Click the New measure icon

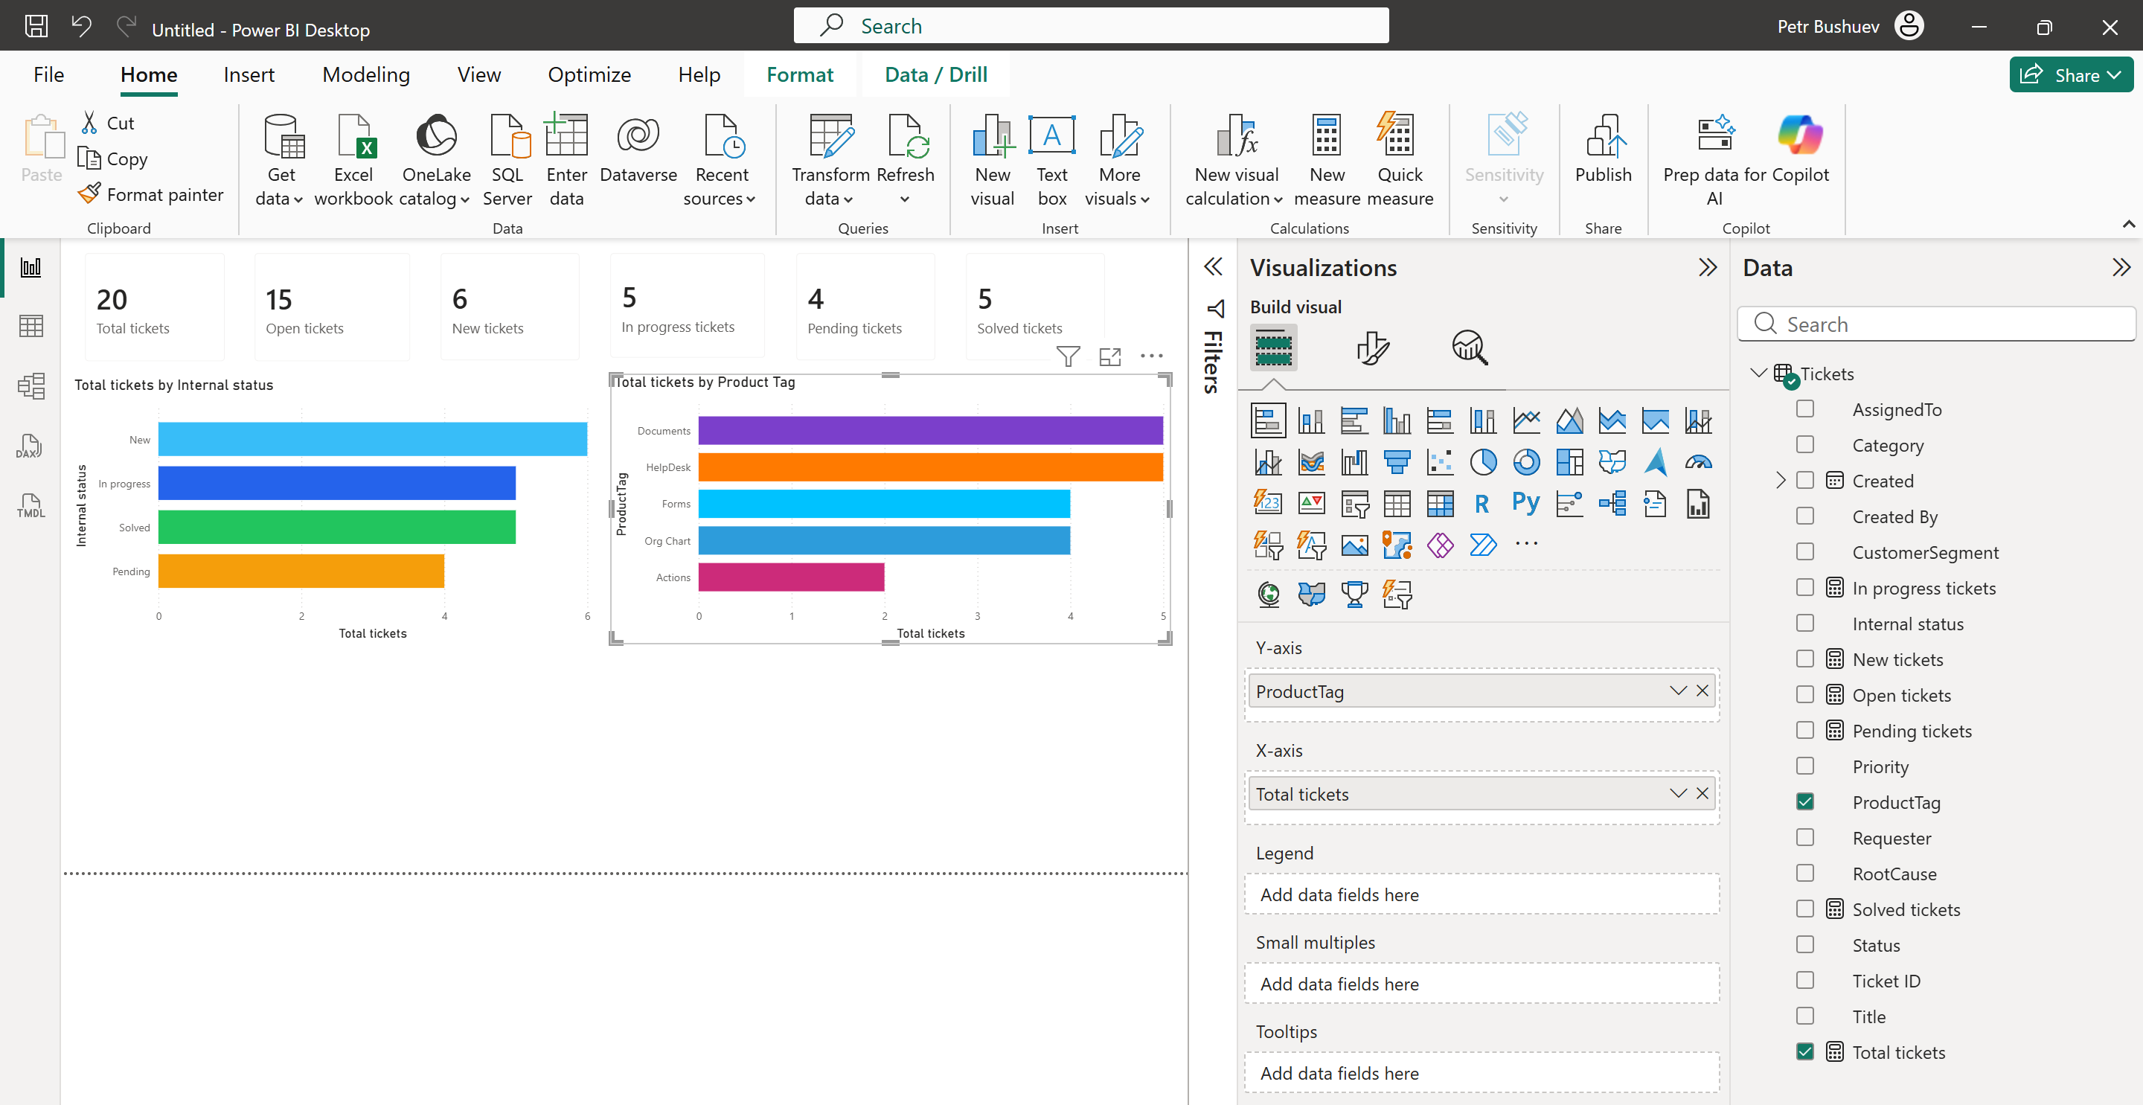1326,135
